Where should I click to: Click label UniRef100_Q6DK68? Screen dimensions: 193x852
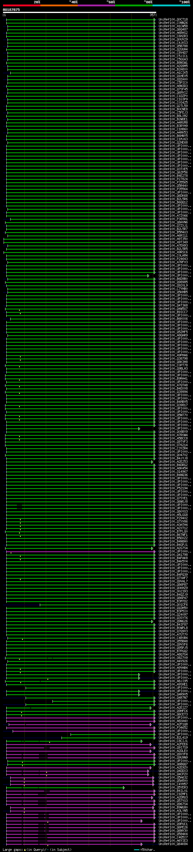pos(173,196)
